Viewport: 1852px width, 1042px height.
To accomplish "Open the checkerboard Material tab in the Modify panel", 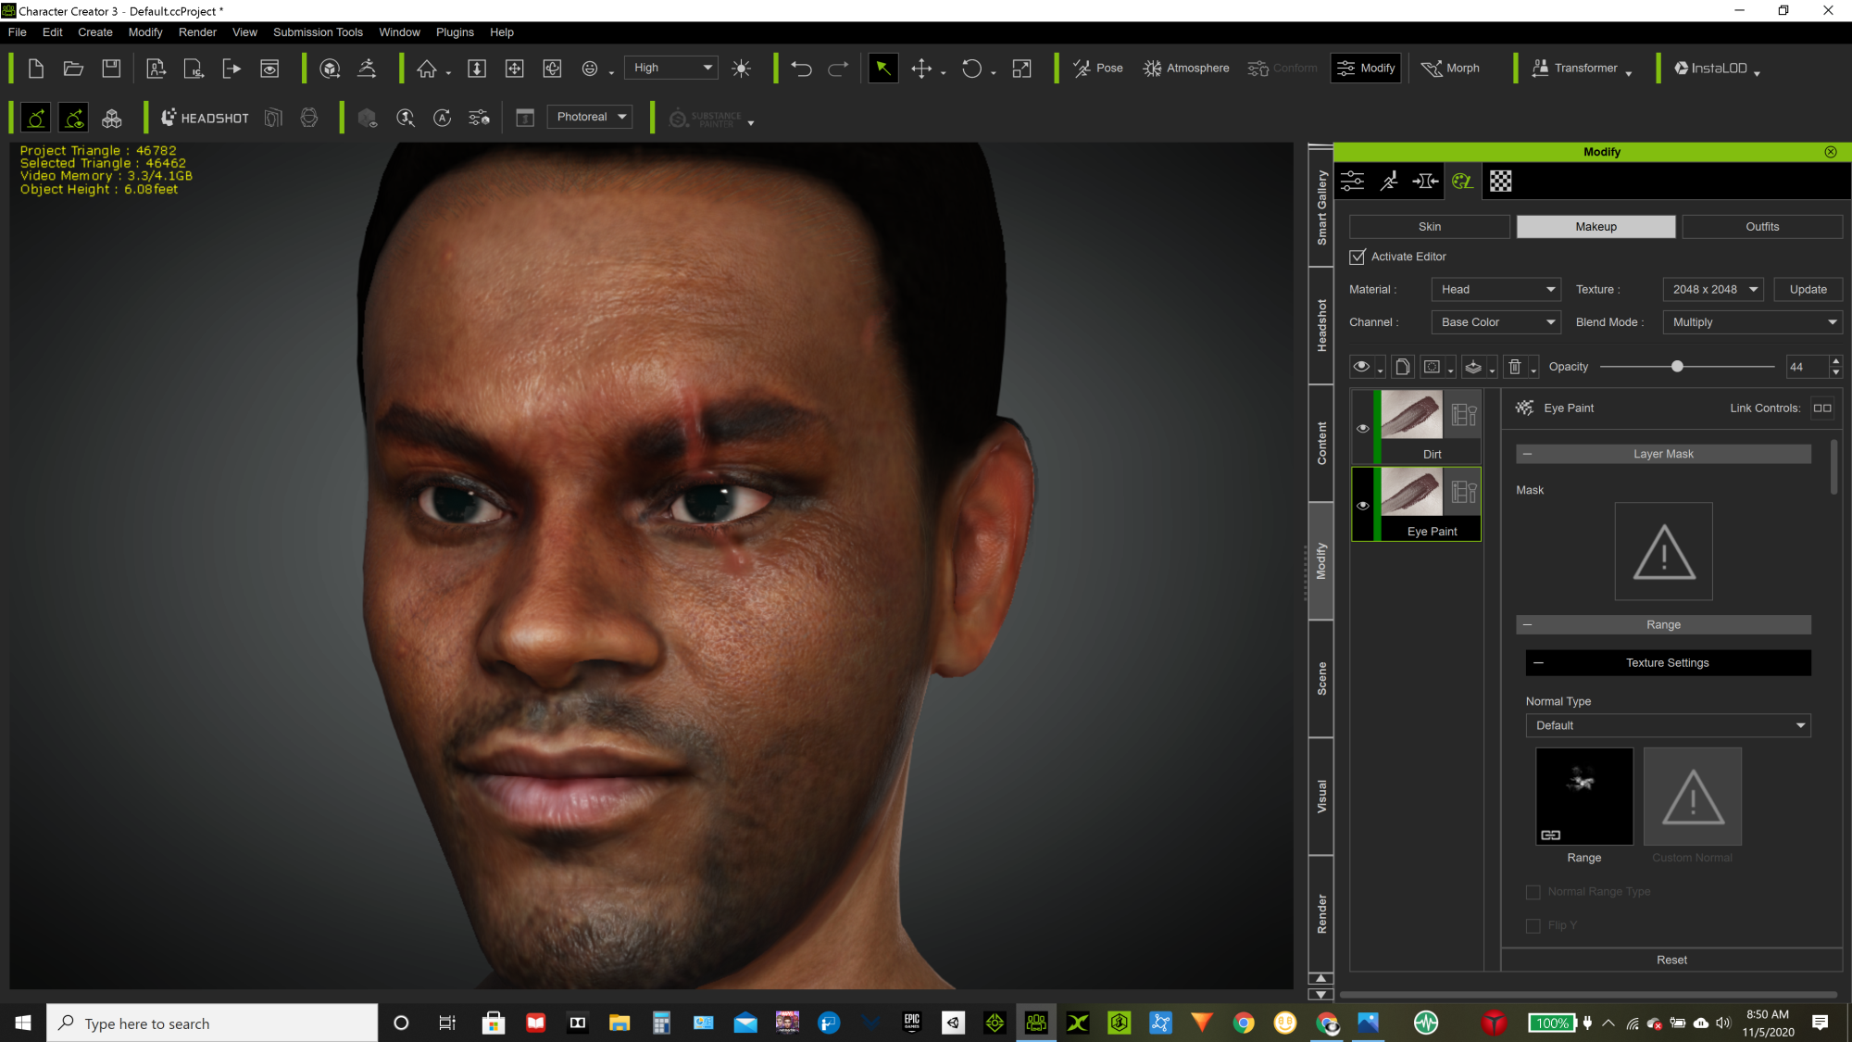I will 1501,182.
